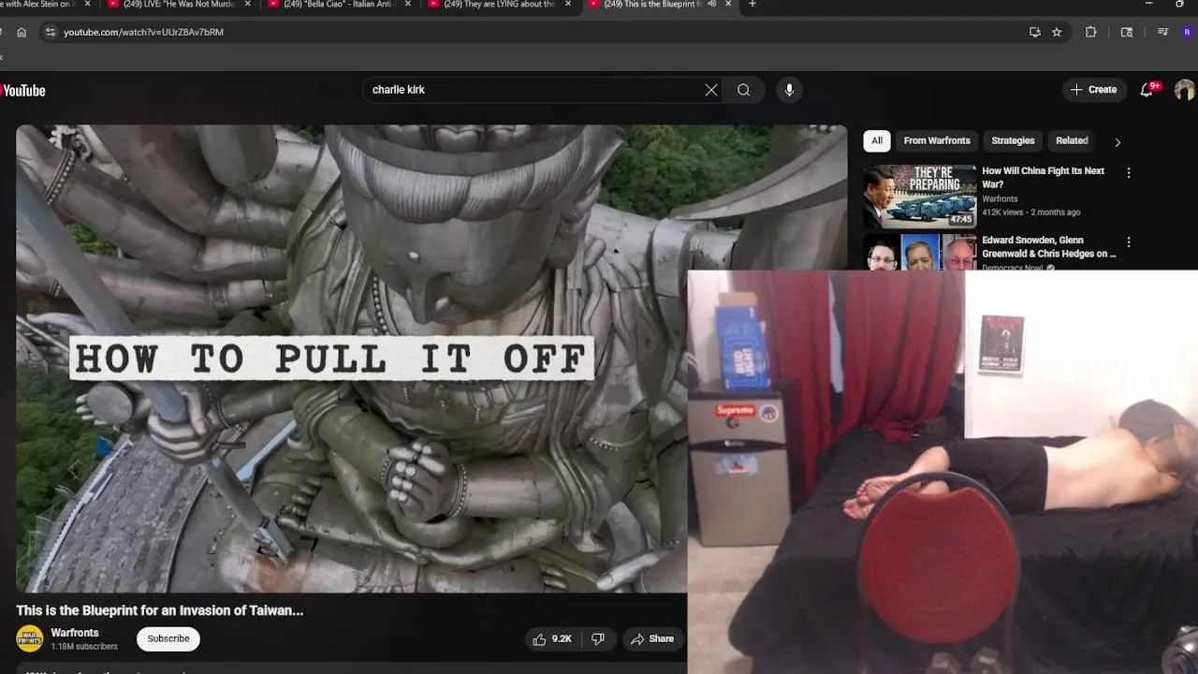Open options for Edward Snowden video

click(1129, 242)
